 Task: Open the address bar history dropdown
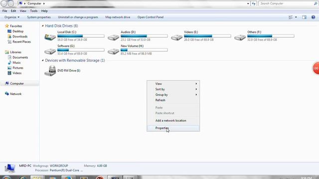(248, 3)
